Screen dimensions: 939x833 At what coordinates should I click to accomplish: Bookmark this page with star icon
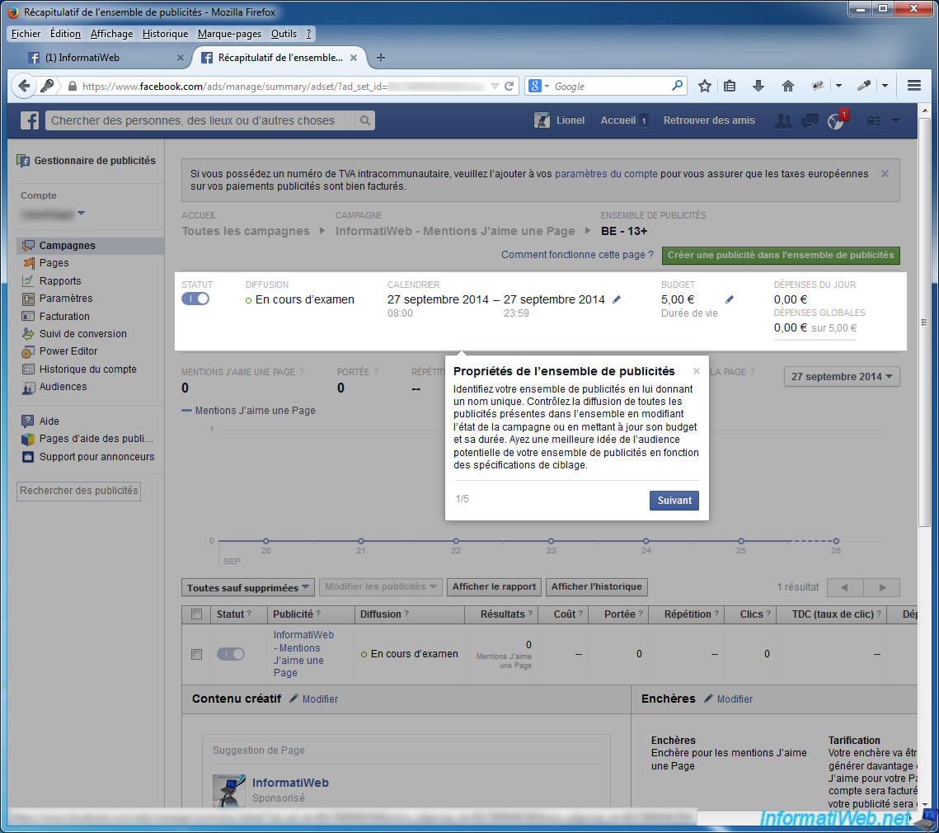coord(705,86)
